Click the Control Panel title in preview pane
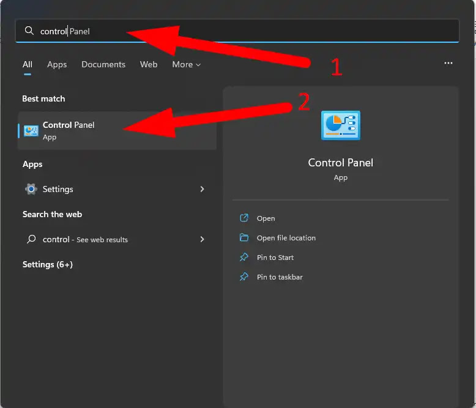Image resolution: width=476 pixels, height=408 pixels. coord(341,163)
